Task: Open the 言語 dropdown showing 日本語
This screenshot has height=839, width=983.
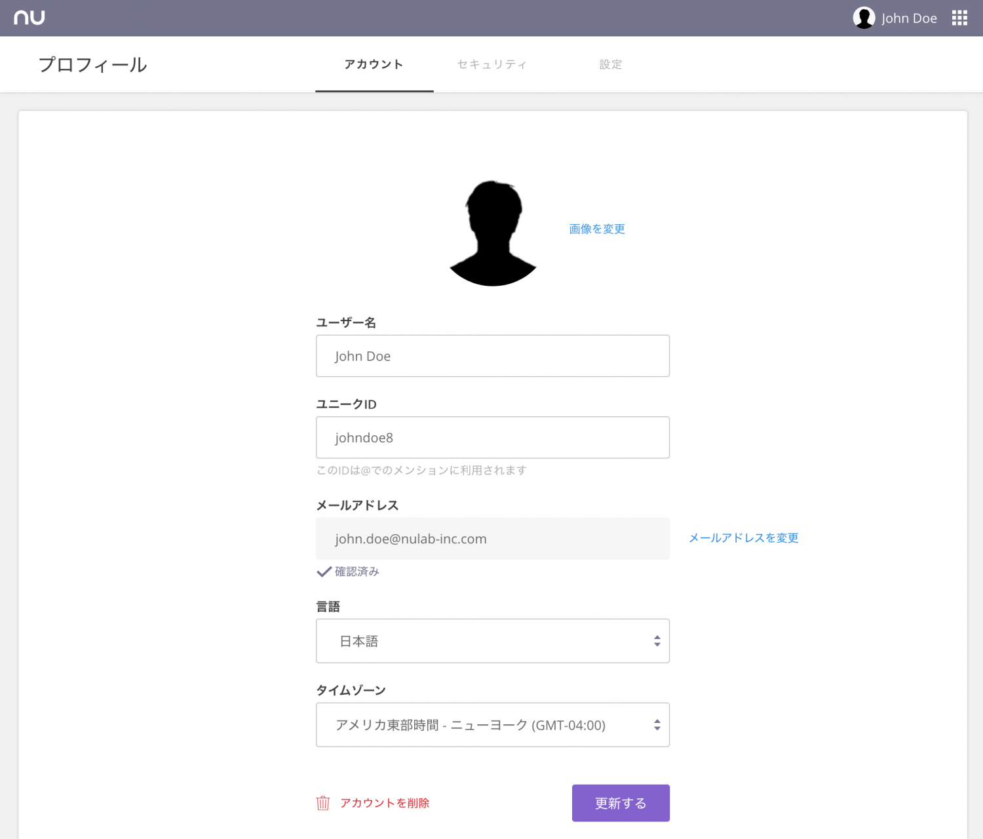Action: coord(493,641)
